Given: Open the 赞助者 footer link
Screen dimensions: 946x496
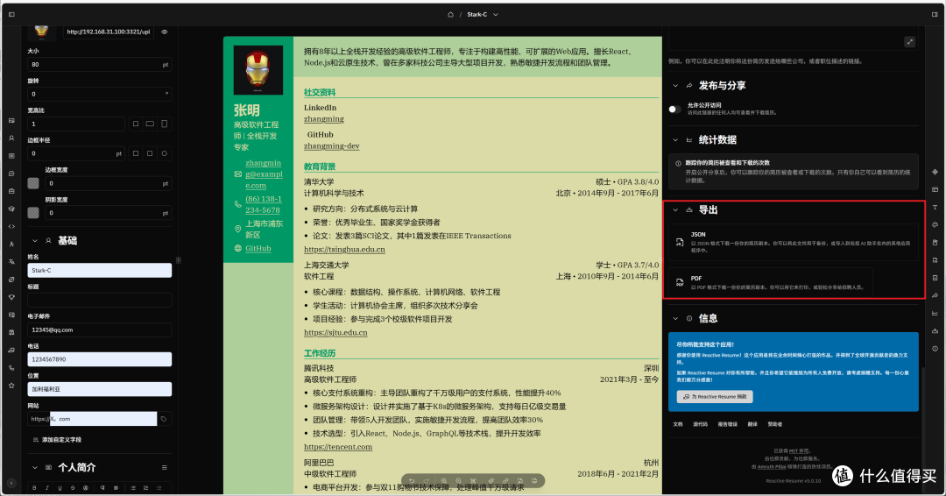Looking at the screenshot, I should click(x=774, y=424).
